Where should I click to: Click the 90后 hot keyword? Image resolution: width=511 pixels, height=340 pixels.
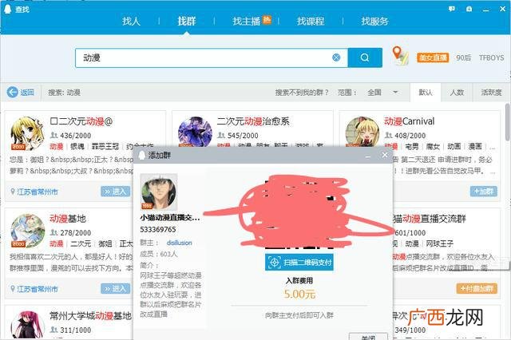(x=463, y=57)
